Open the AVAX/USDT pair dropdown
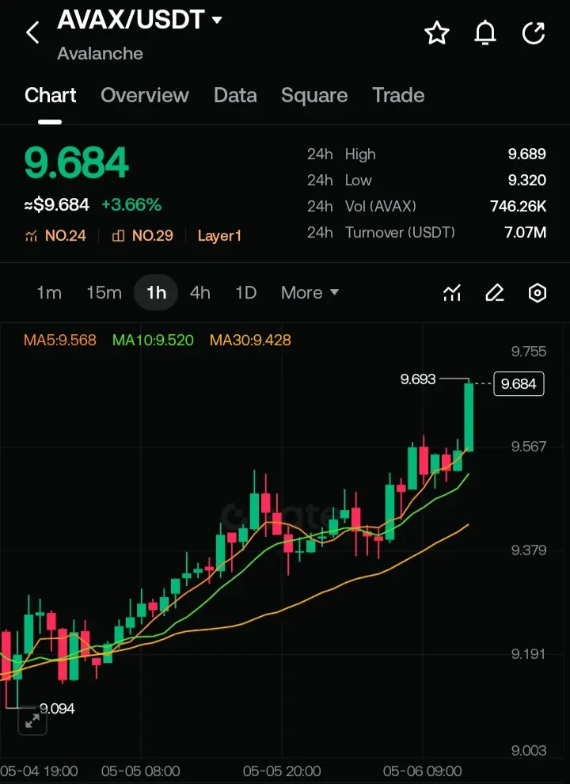This screenshot has height=784, width=570. tap(216, 20)
